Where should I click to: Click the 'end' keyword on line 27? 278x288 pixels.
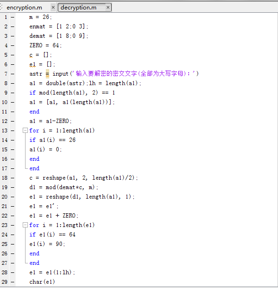click(35, 263)
